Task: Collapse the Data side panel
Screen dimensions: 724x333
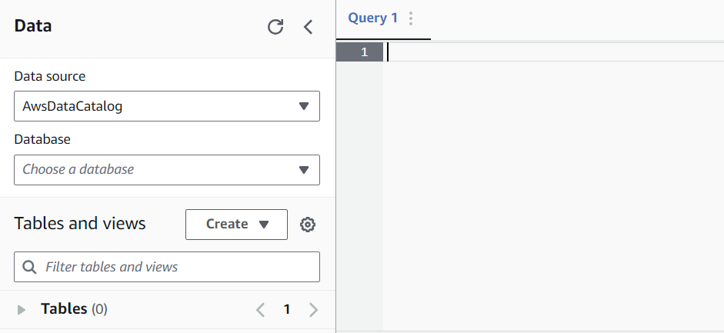Action: 308,27
